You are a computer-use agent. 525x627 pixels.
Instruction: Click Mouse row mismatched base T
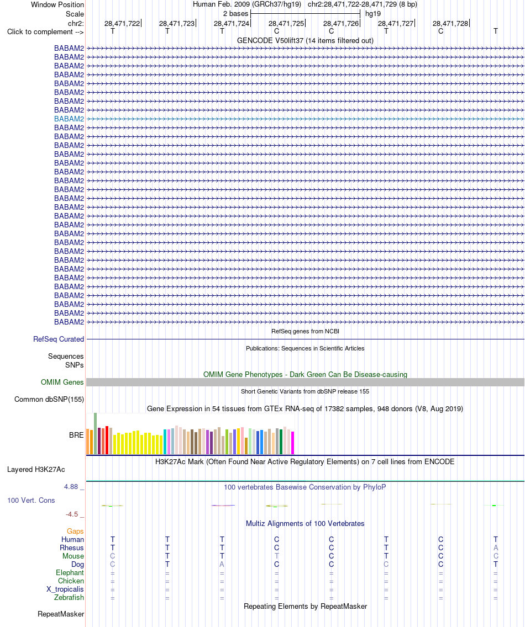[x=276, y=556]
